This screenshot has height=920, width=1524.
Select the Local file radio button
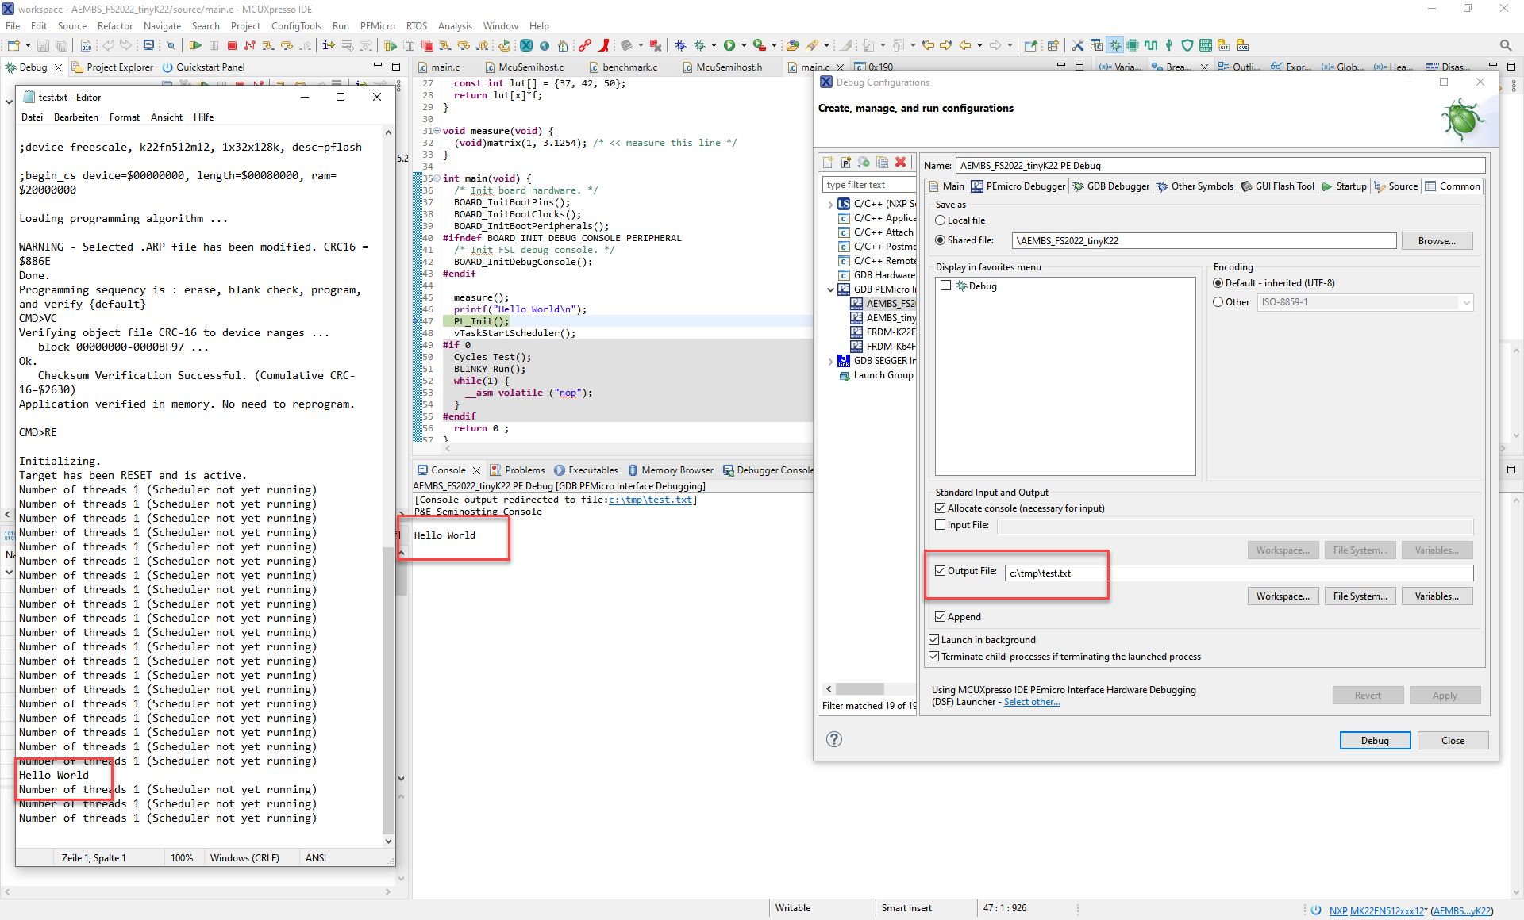click(x=941, y=220)
